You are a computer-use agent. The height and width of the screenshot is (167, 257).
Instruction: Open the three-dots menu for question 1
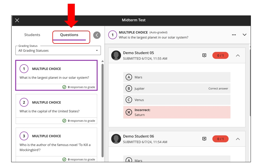point(234,35)
